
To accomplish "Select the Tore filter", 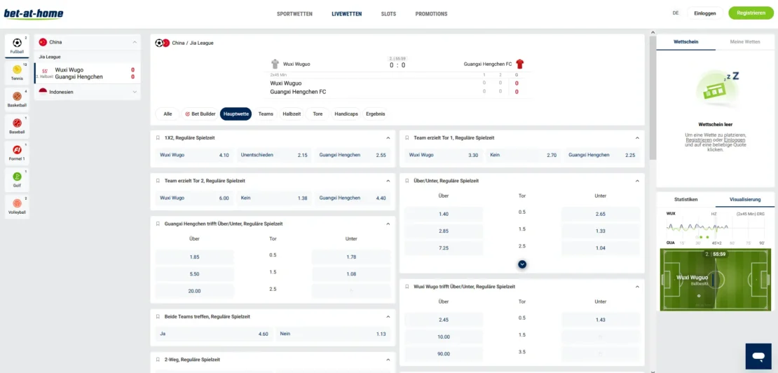I will click(x=318, y=114).
